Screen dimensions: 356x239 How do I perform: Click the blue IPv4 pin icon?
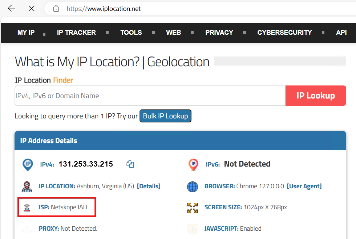(x=28, y=164)
